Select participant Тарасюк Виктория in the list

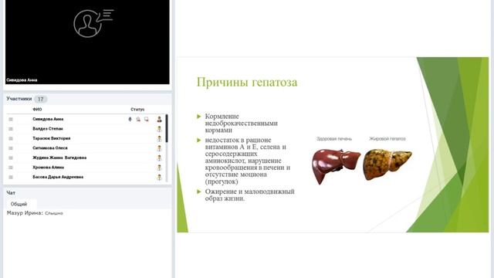pos(52,138)
